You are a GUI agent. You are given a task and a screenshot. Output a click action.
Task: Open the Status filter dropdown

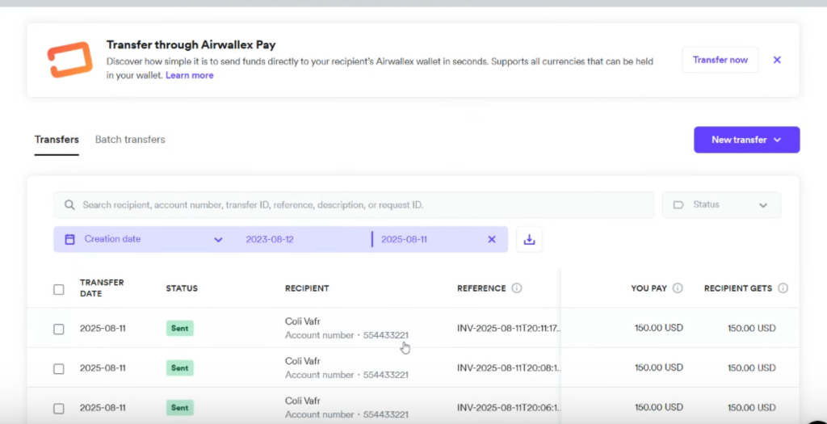[721, 204]
